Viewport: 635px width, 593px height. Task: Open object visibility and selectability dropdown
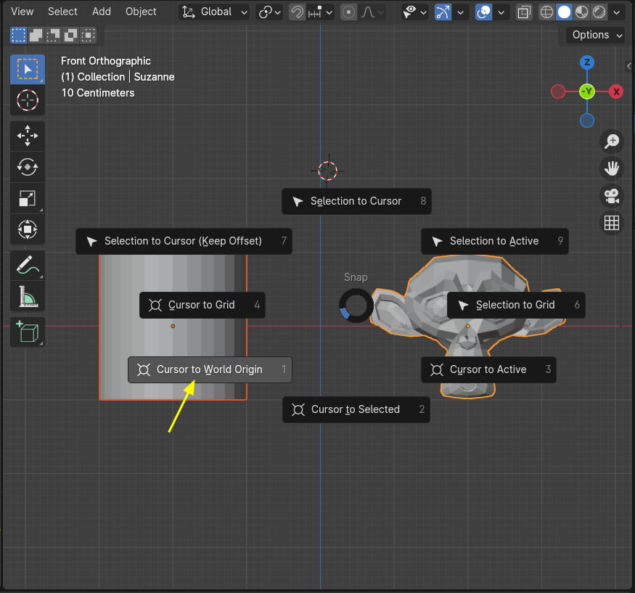click(414, 12)
